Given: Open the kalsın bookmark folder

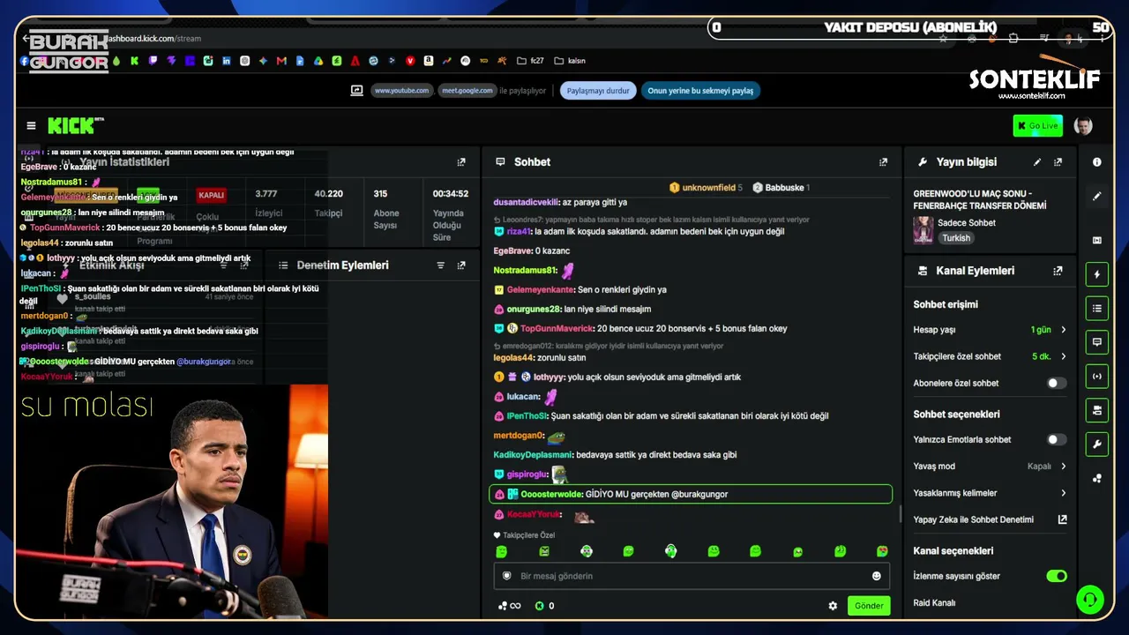Looking at the screenshot, I should pos(570,61).
